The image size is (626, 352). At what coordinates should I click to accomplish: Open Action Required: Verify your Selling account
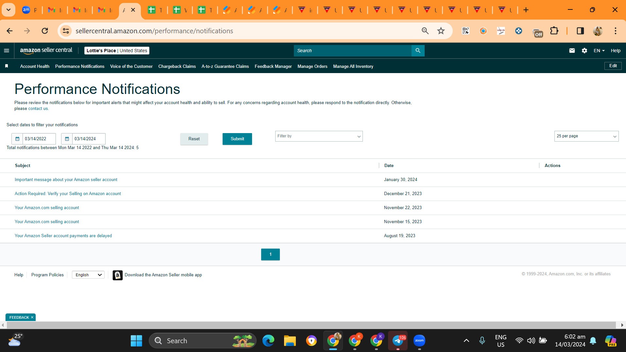click(x=68, y=194)
